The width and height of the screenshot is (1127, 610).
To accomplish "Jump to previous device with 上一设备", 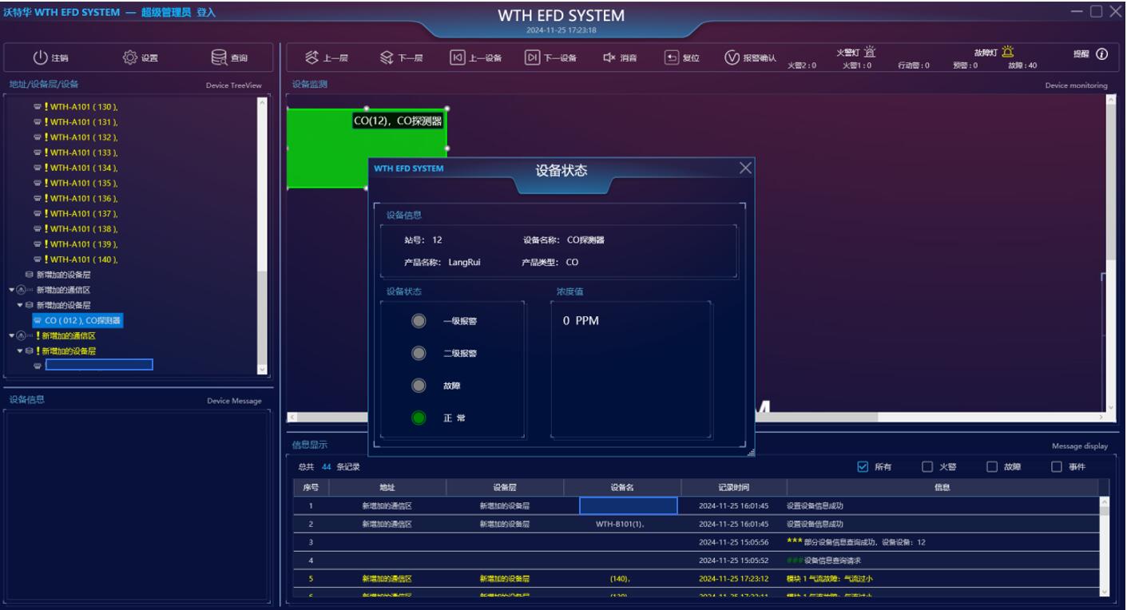I will [458, 57].
